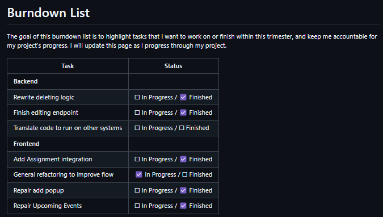Uncheck Finished for Rewrite deleting logic
This screenshot has height=217, width=383.
coord(183,97)
